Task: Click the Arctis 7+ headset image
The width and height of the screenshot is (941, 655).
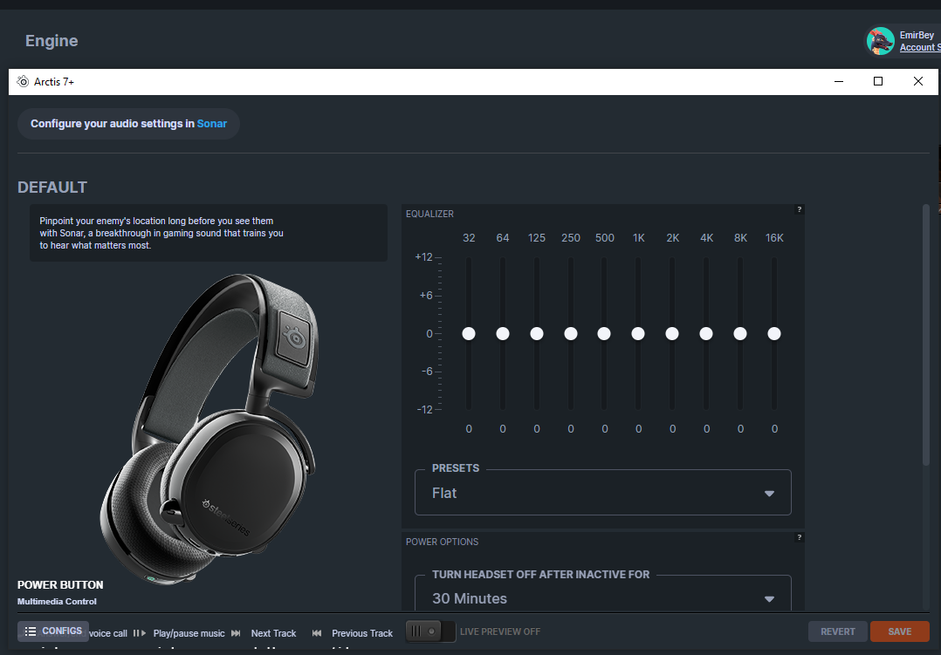Action: (x=209, y=428)
